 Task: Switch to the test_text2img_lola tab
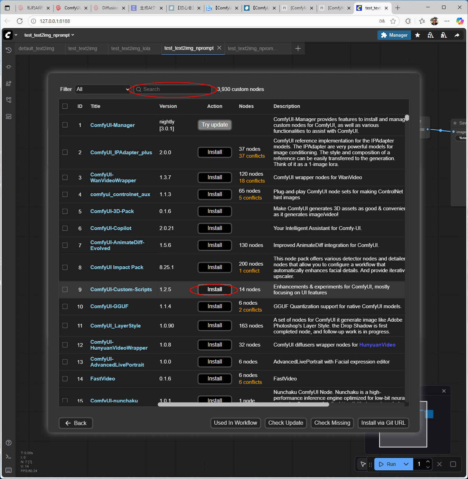click(131, 48)
